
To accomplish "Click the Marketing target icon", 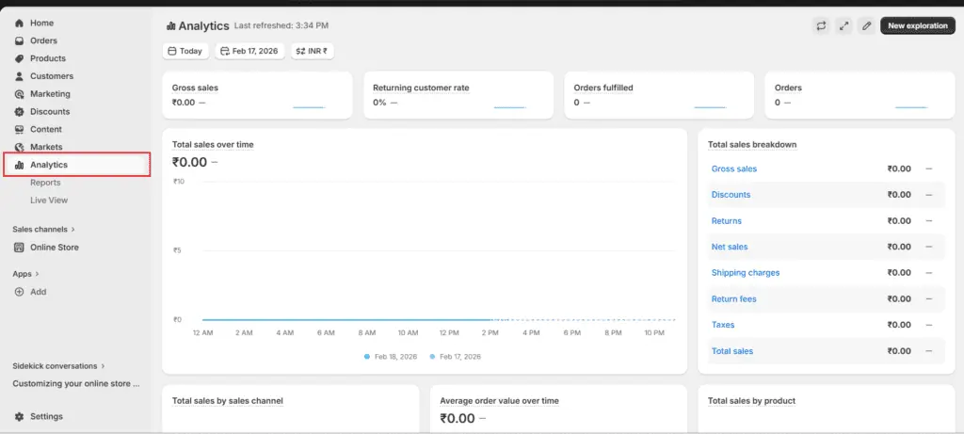I will click(x=19, y=95).
